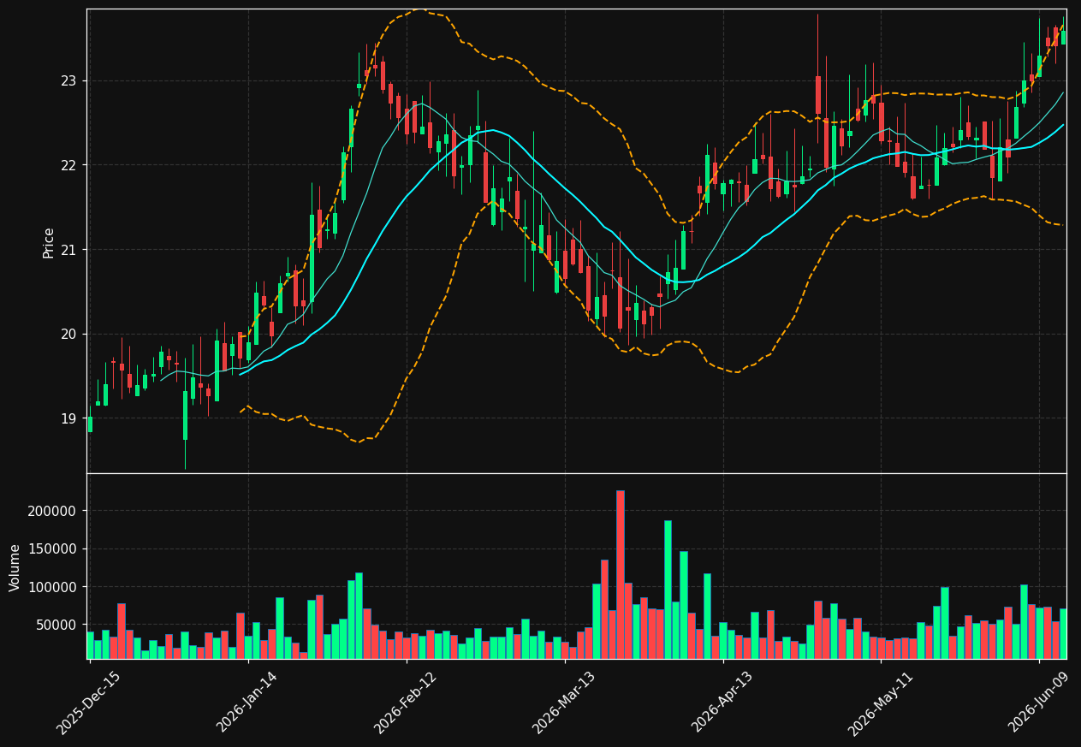Click the first green candlestick near 2025-Dec-15

[90, 424]
